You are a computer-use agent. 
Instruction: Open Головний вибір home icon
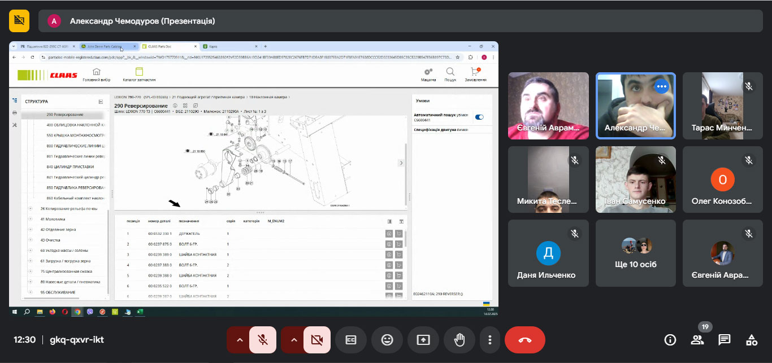click(x=96, y=72)
